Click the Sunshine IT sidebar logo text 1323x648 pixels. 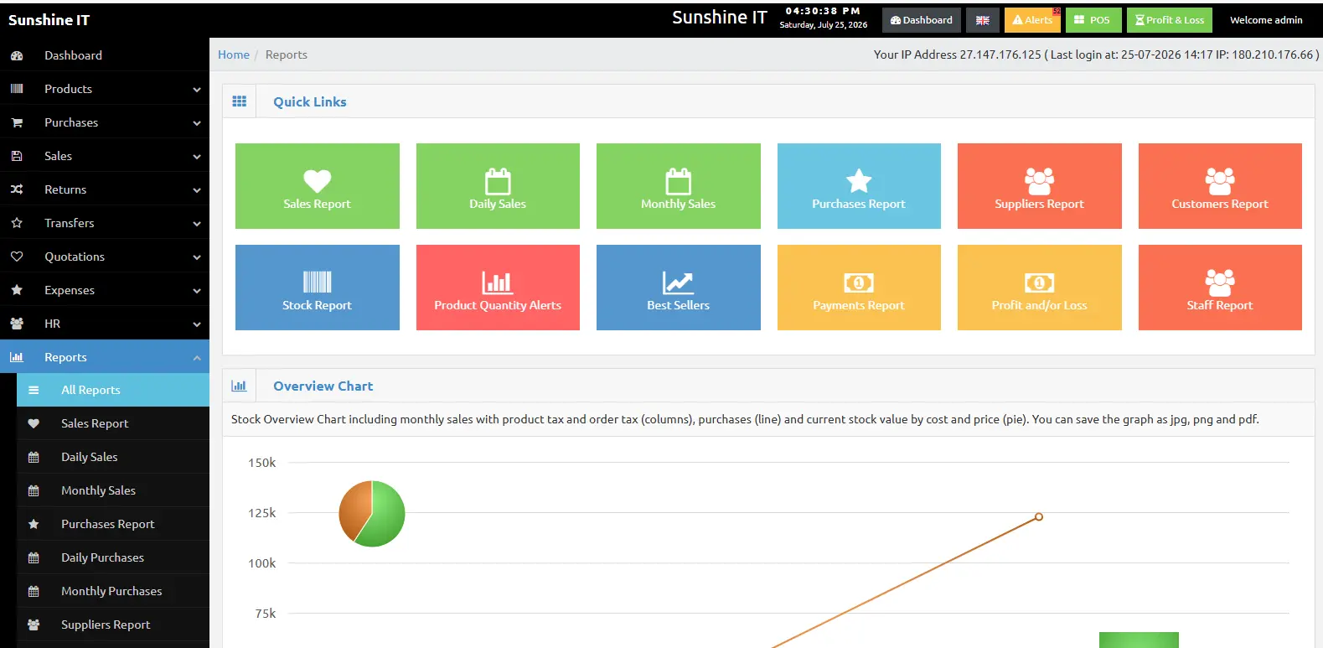click(49, 20)
